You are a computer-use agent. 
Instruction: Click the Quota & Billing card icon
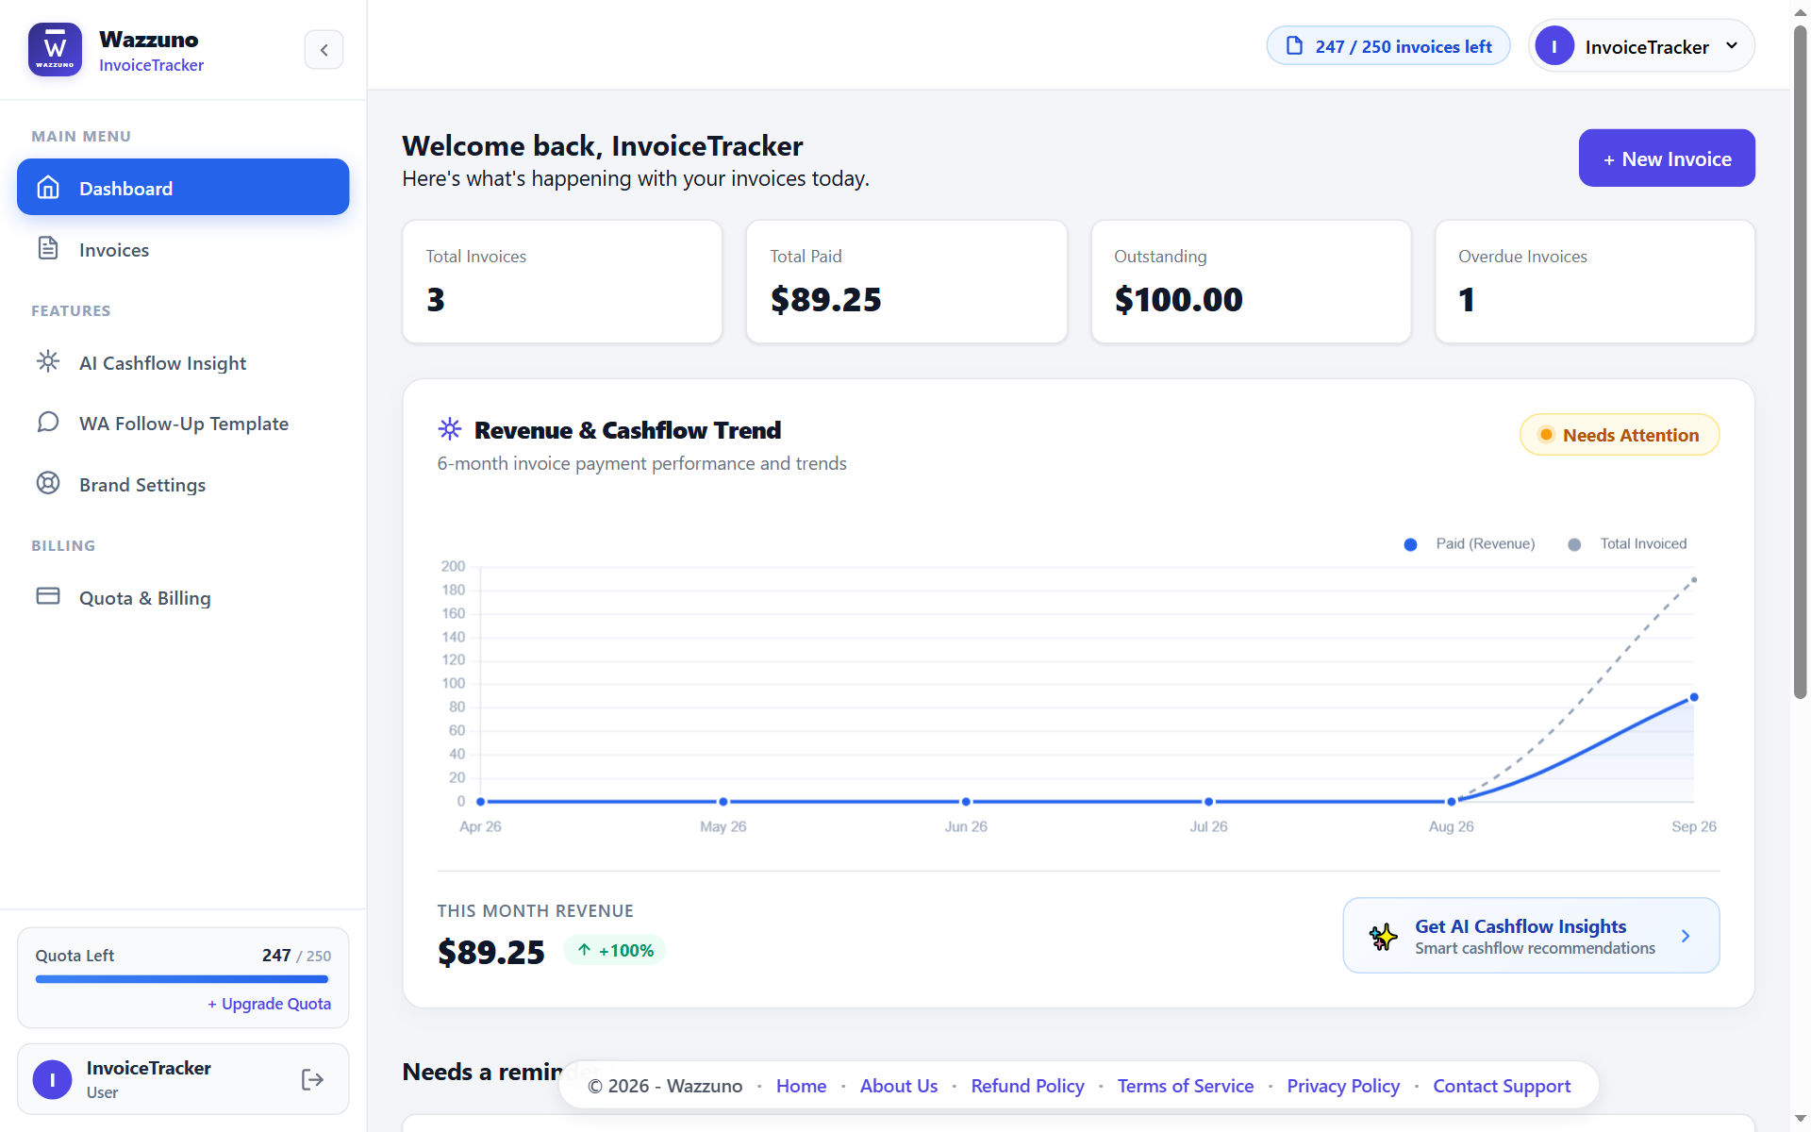[x=48, y=597]
